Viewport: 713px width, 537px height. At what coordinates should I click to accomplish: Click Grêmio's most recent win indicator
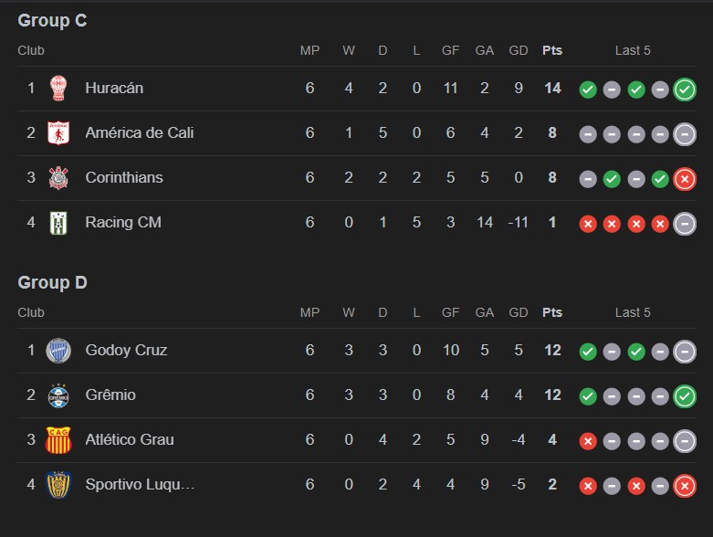[685, 396]
